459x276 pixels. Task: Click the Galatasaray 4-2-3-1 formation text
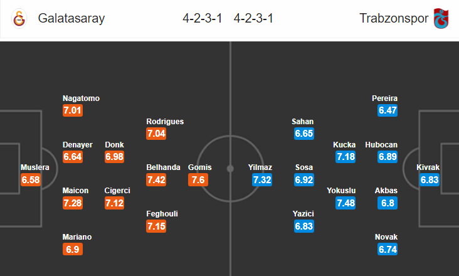point(203,18)
